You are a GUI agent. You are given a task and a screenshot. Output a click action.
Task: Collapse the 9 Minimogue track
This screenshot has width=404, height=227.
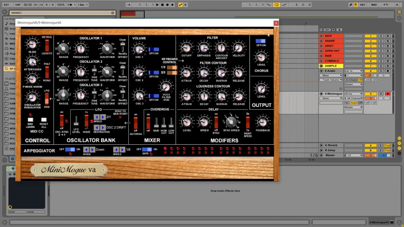(321, 94)
